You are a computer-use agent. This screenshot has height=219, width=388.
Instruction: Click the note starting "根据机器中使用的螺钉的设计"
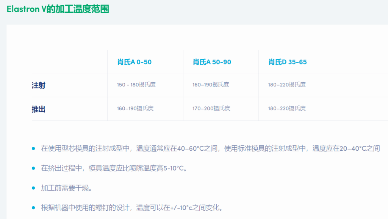click(132, 208)
